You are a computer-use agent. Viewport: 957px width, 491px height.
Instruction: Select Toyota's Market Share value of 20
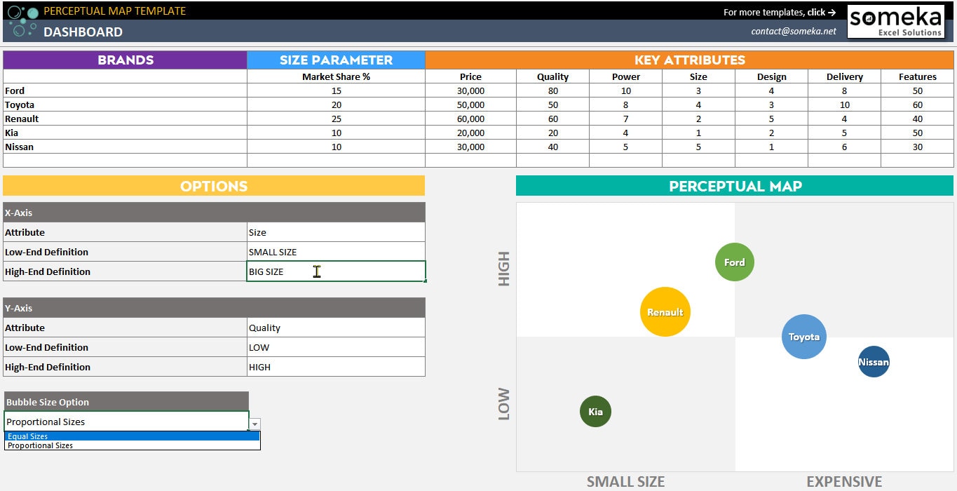(x=335, y=105)
